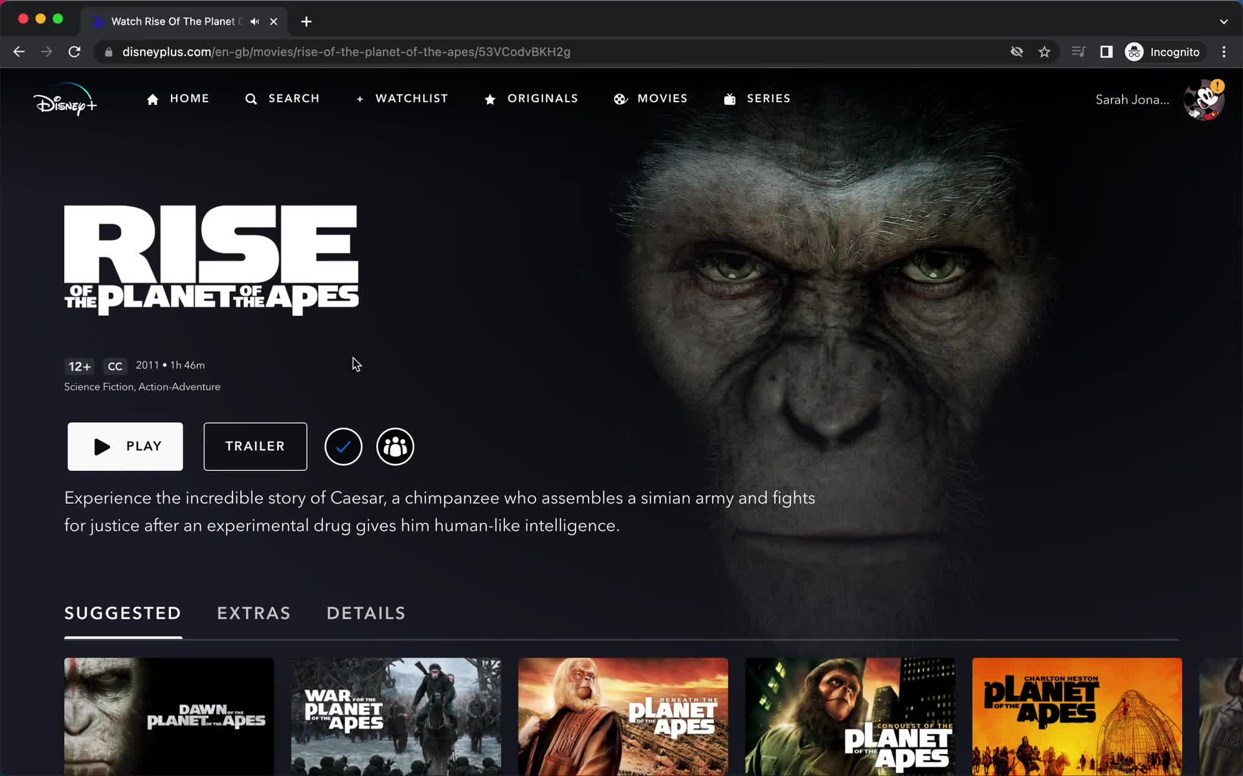Select the Suggested tab
Image resolution: width=1243 pixels, height=776 pixels.
coord(123,613)
